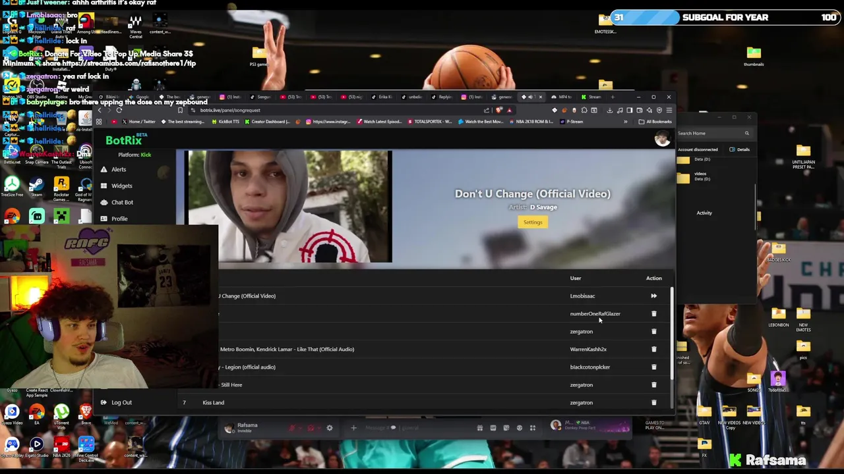Click the User column header
Screen dimensions: 844x474
(x=576, y=278)
